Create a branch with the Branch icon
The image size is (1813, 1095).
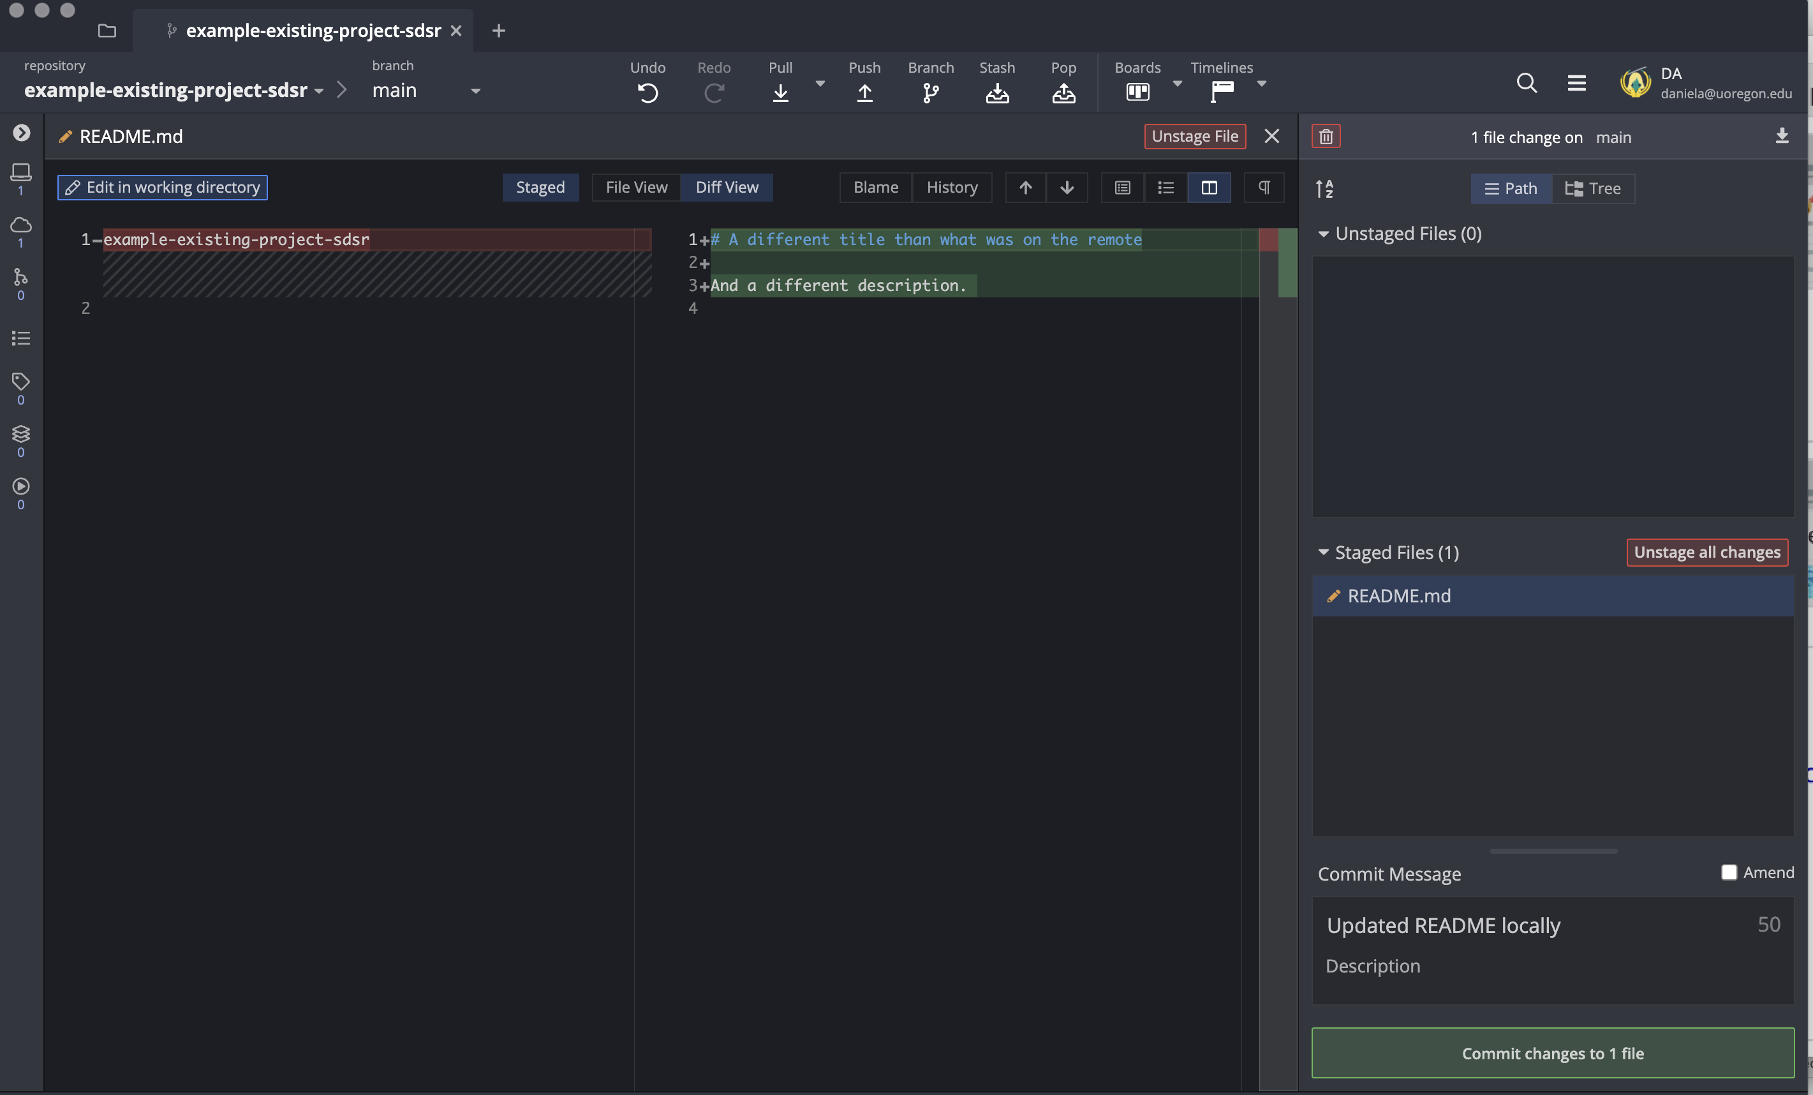[x=931, y=93]
